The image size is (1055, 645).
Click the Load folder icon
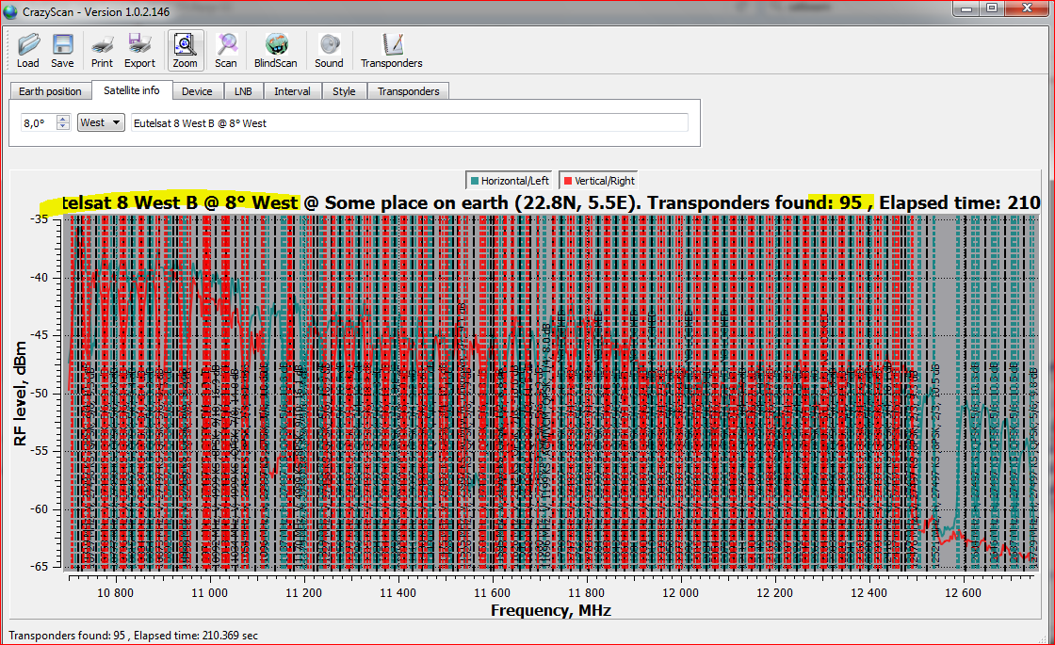[28, 50]
